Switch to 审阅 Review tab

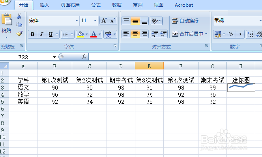click(x=138, y=5)
